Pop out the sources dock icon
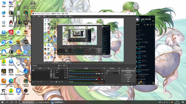The image size is (186, 104). [x=67, y=68]
